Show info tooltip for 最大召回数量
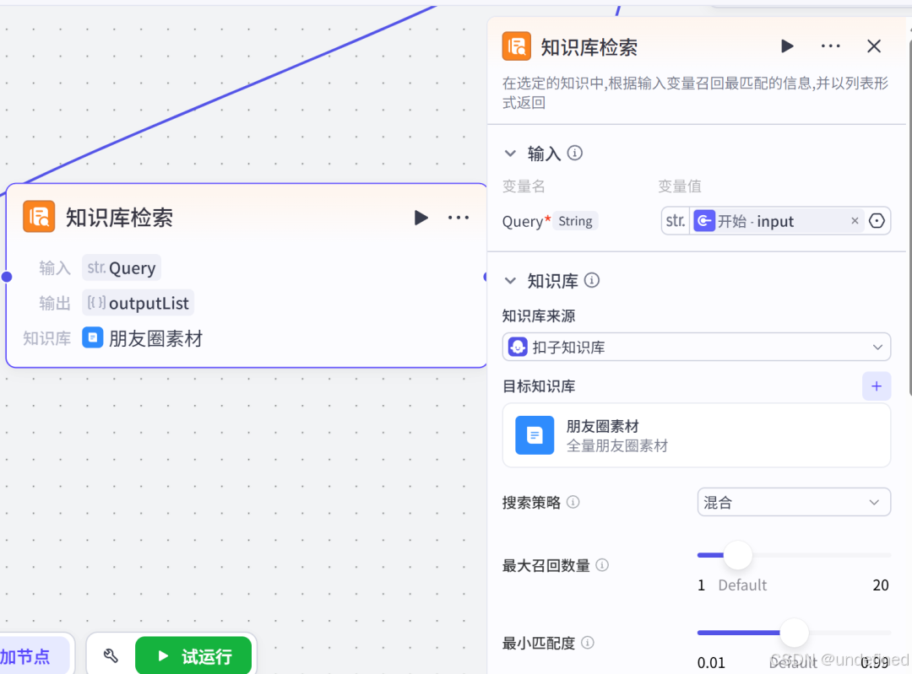This screenshot has height=674, width=912. (603, 565)
